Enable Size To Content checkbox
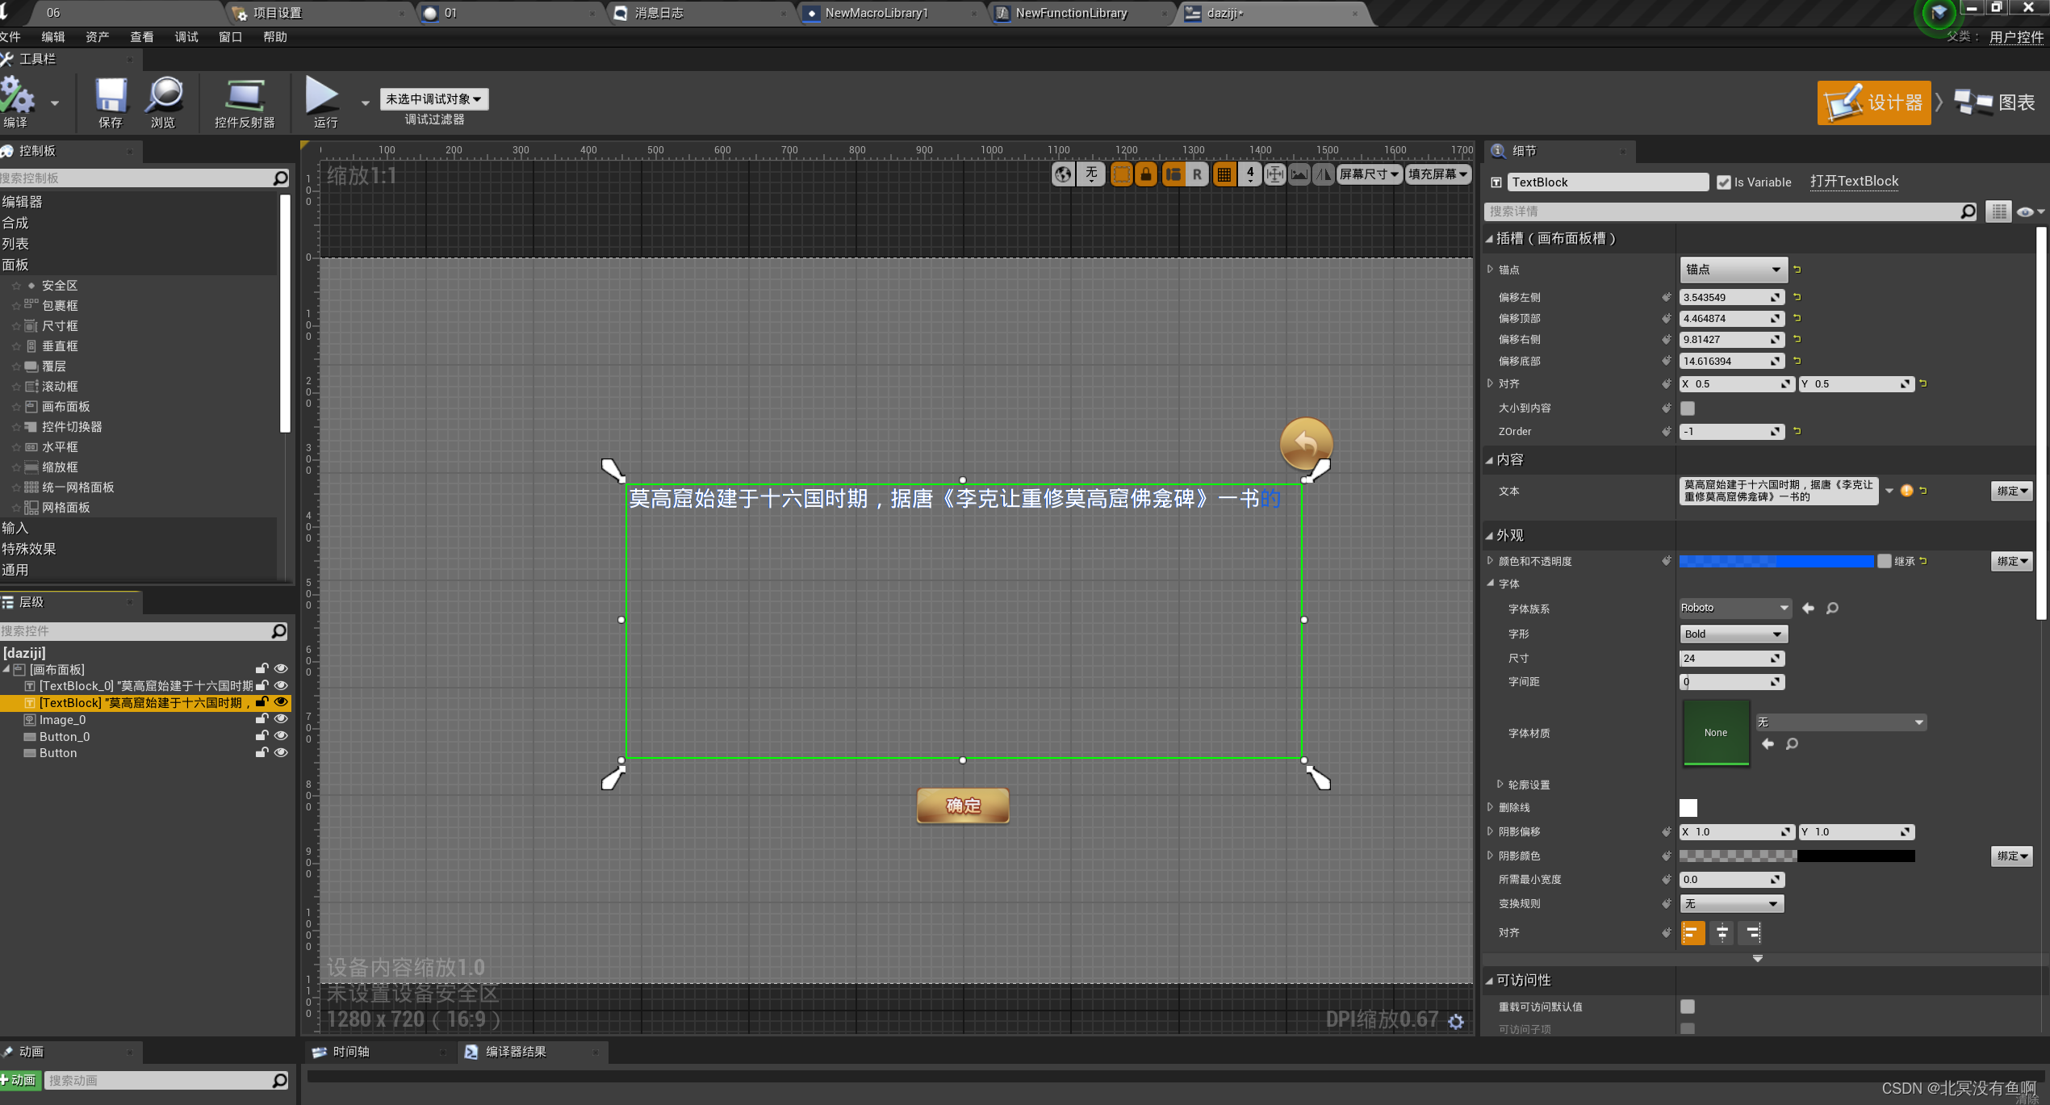Viewport: 2050px width, 1105px height. click(x=1688, y=408)
